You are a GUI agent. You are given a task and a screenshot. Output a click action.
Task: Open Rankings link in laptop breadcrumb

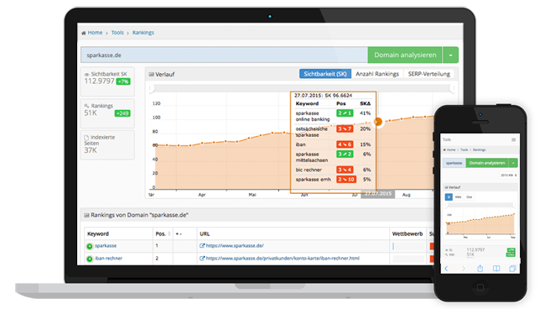143,33
